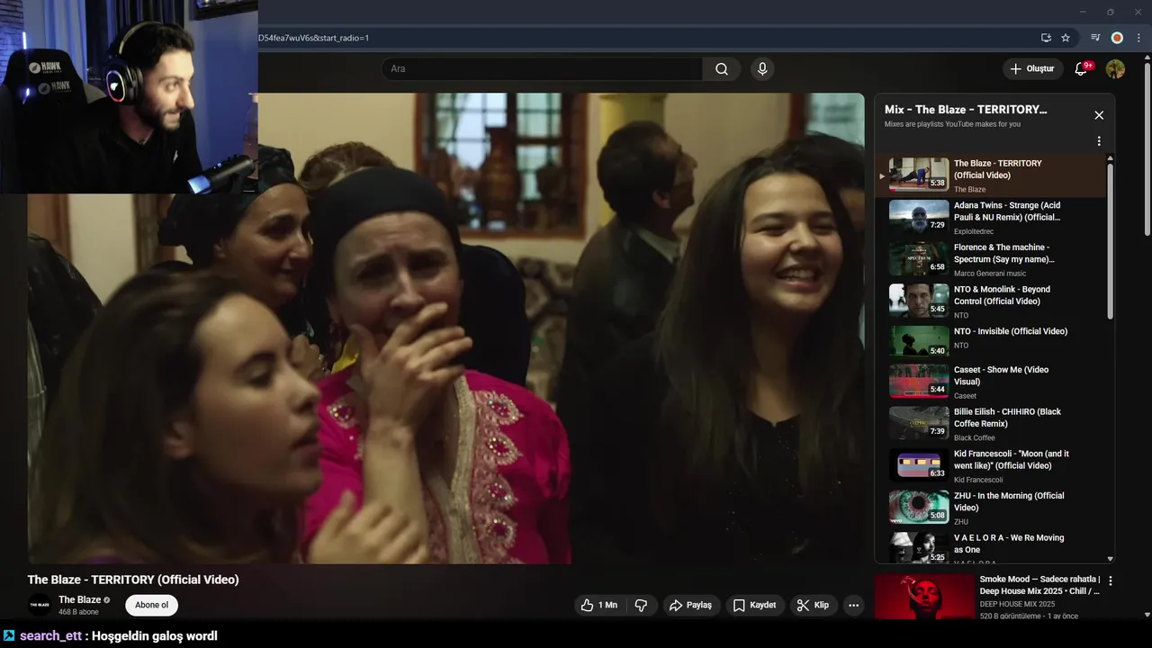Open The Blaze channel name link
The image size is (1152, 648).
point(79,599)
